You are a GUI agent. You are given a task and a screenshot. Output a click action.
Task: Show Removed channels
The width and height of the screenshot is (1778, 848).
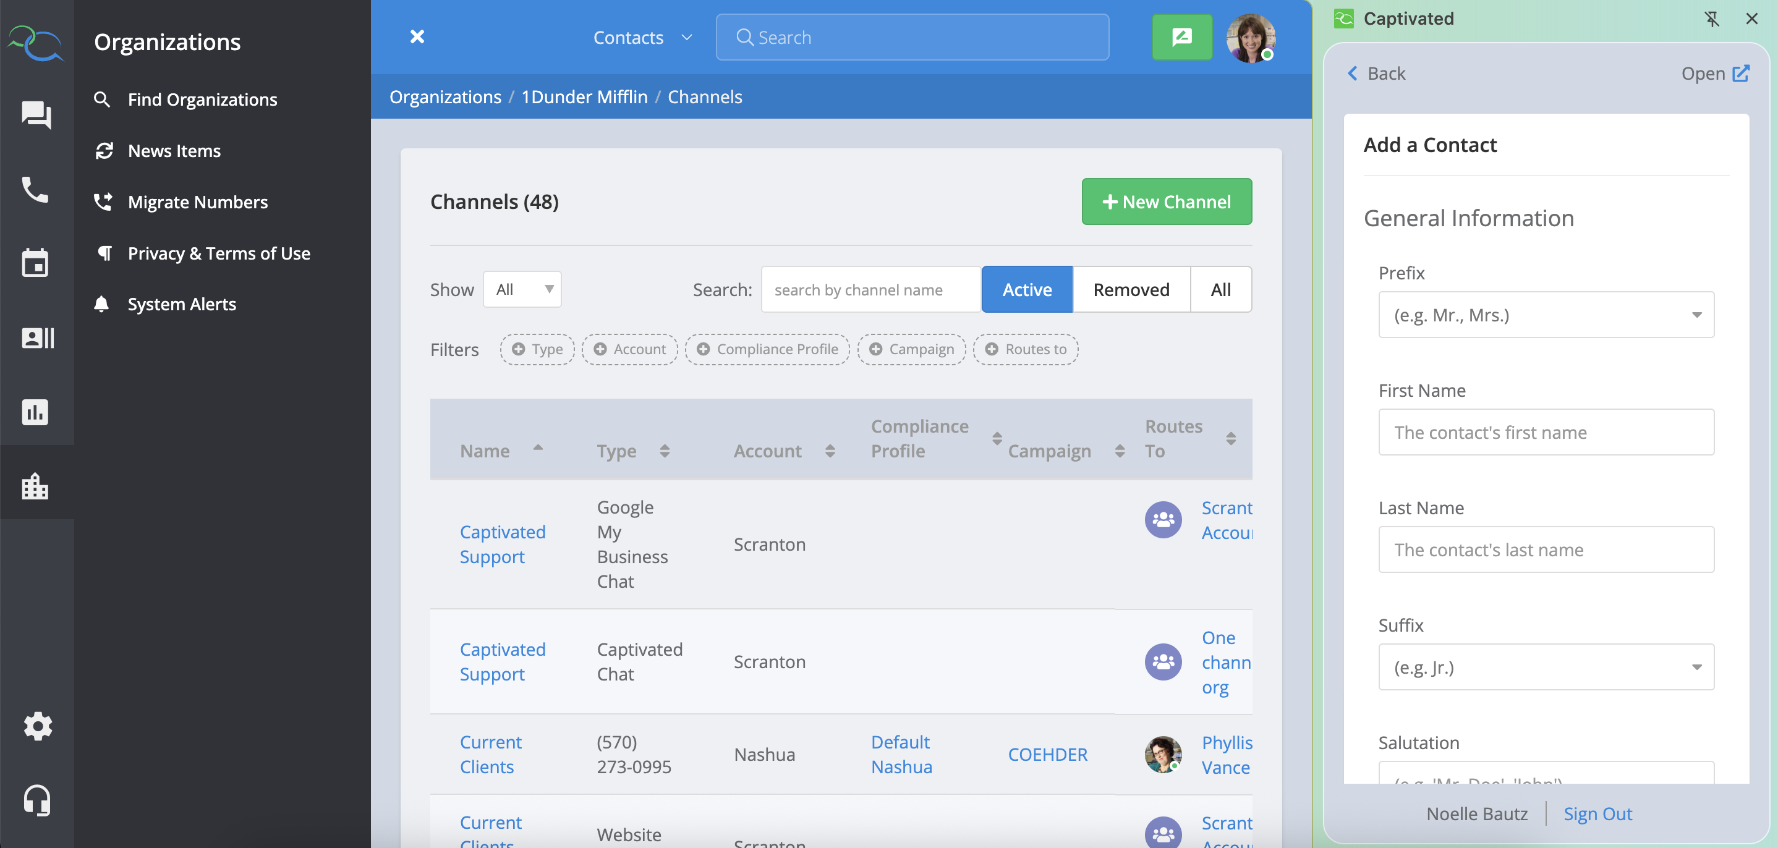[x=1131, y=289]
